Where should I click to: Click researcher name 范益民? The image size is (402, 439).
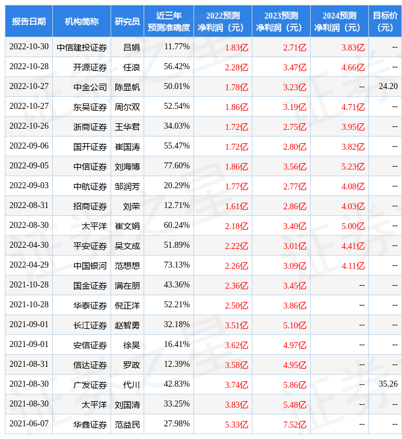point(127,425)
